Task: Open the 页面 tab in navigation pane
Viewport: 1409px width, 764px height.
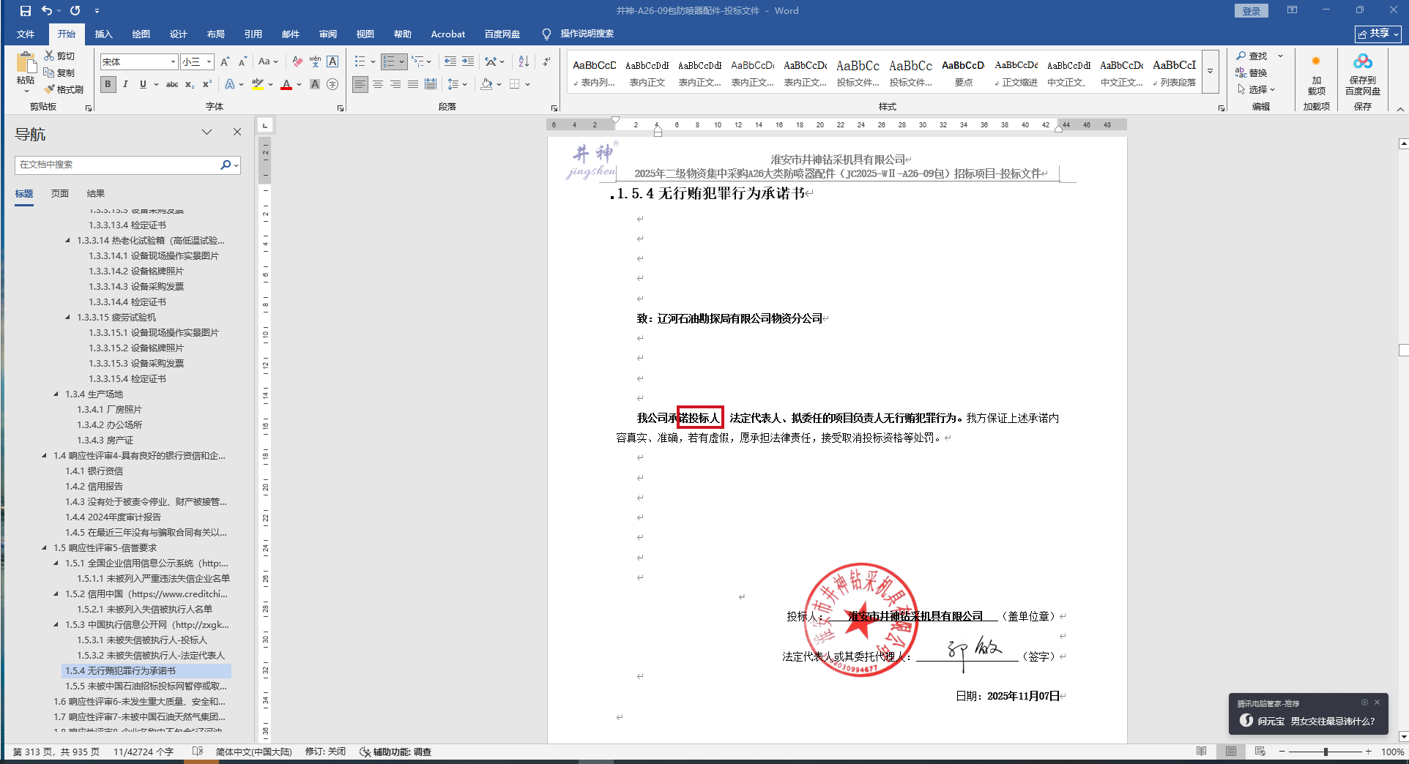Action: [x=60, y=194]
